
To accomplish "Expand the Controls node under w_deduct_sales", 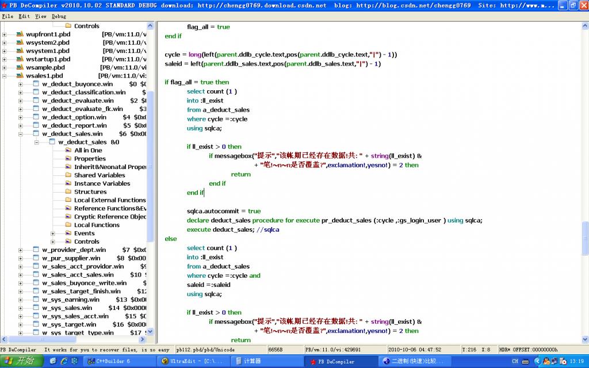I will point(52,241).
